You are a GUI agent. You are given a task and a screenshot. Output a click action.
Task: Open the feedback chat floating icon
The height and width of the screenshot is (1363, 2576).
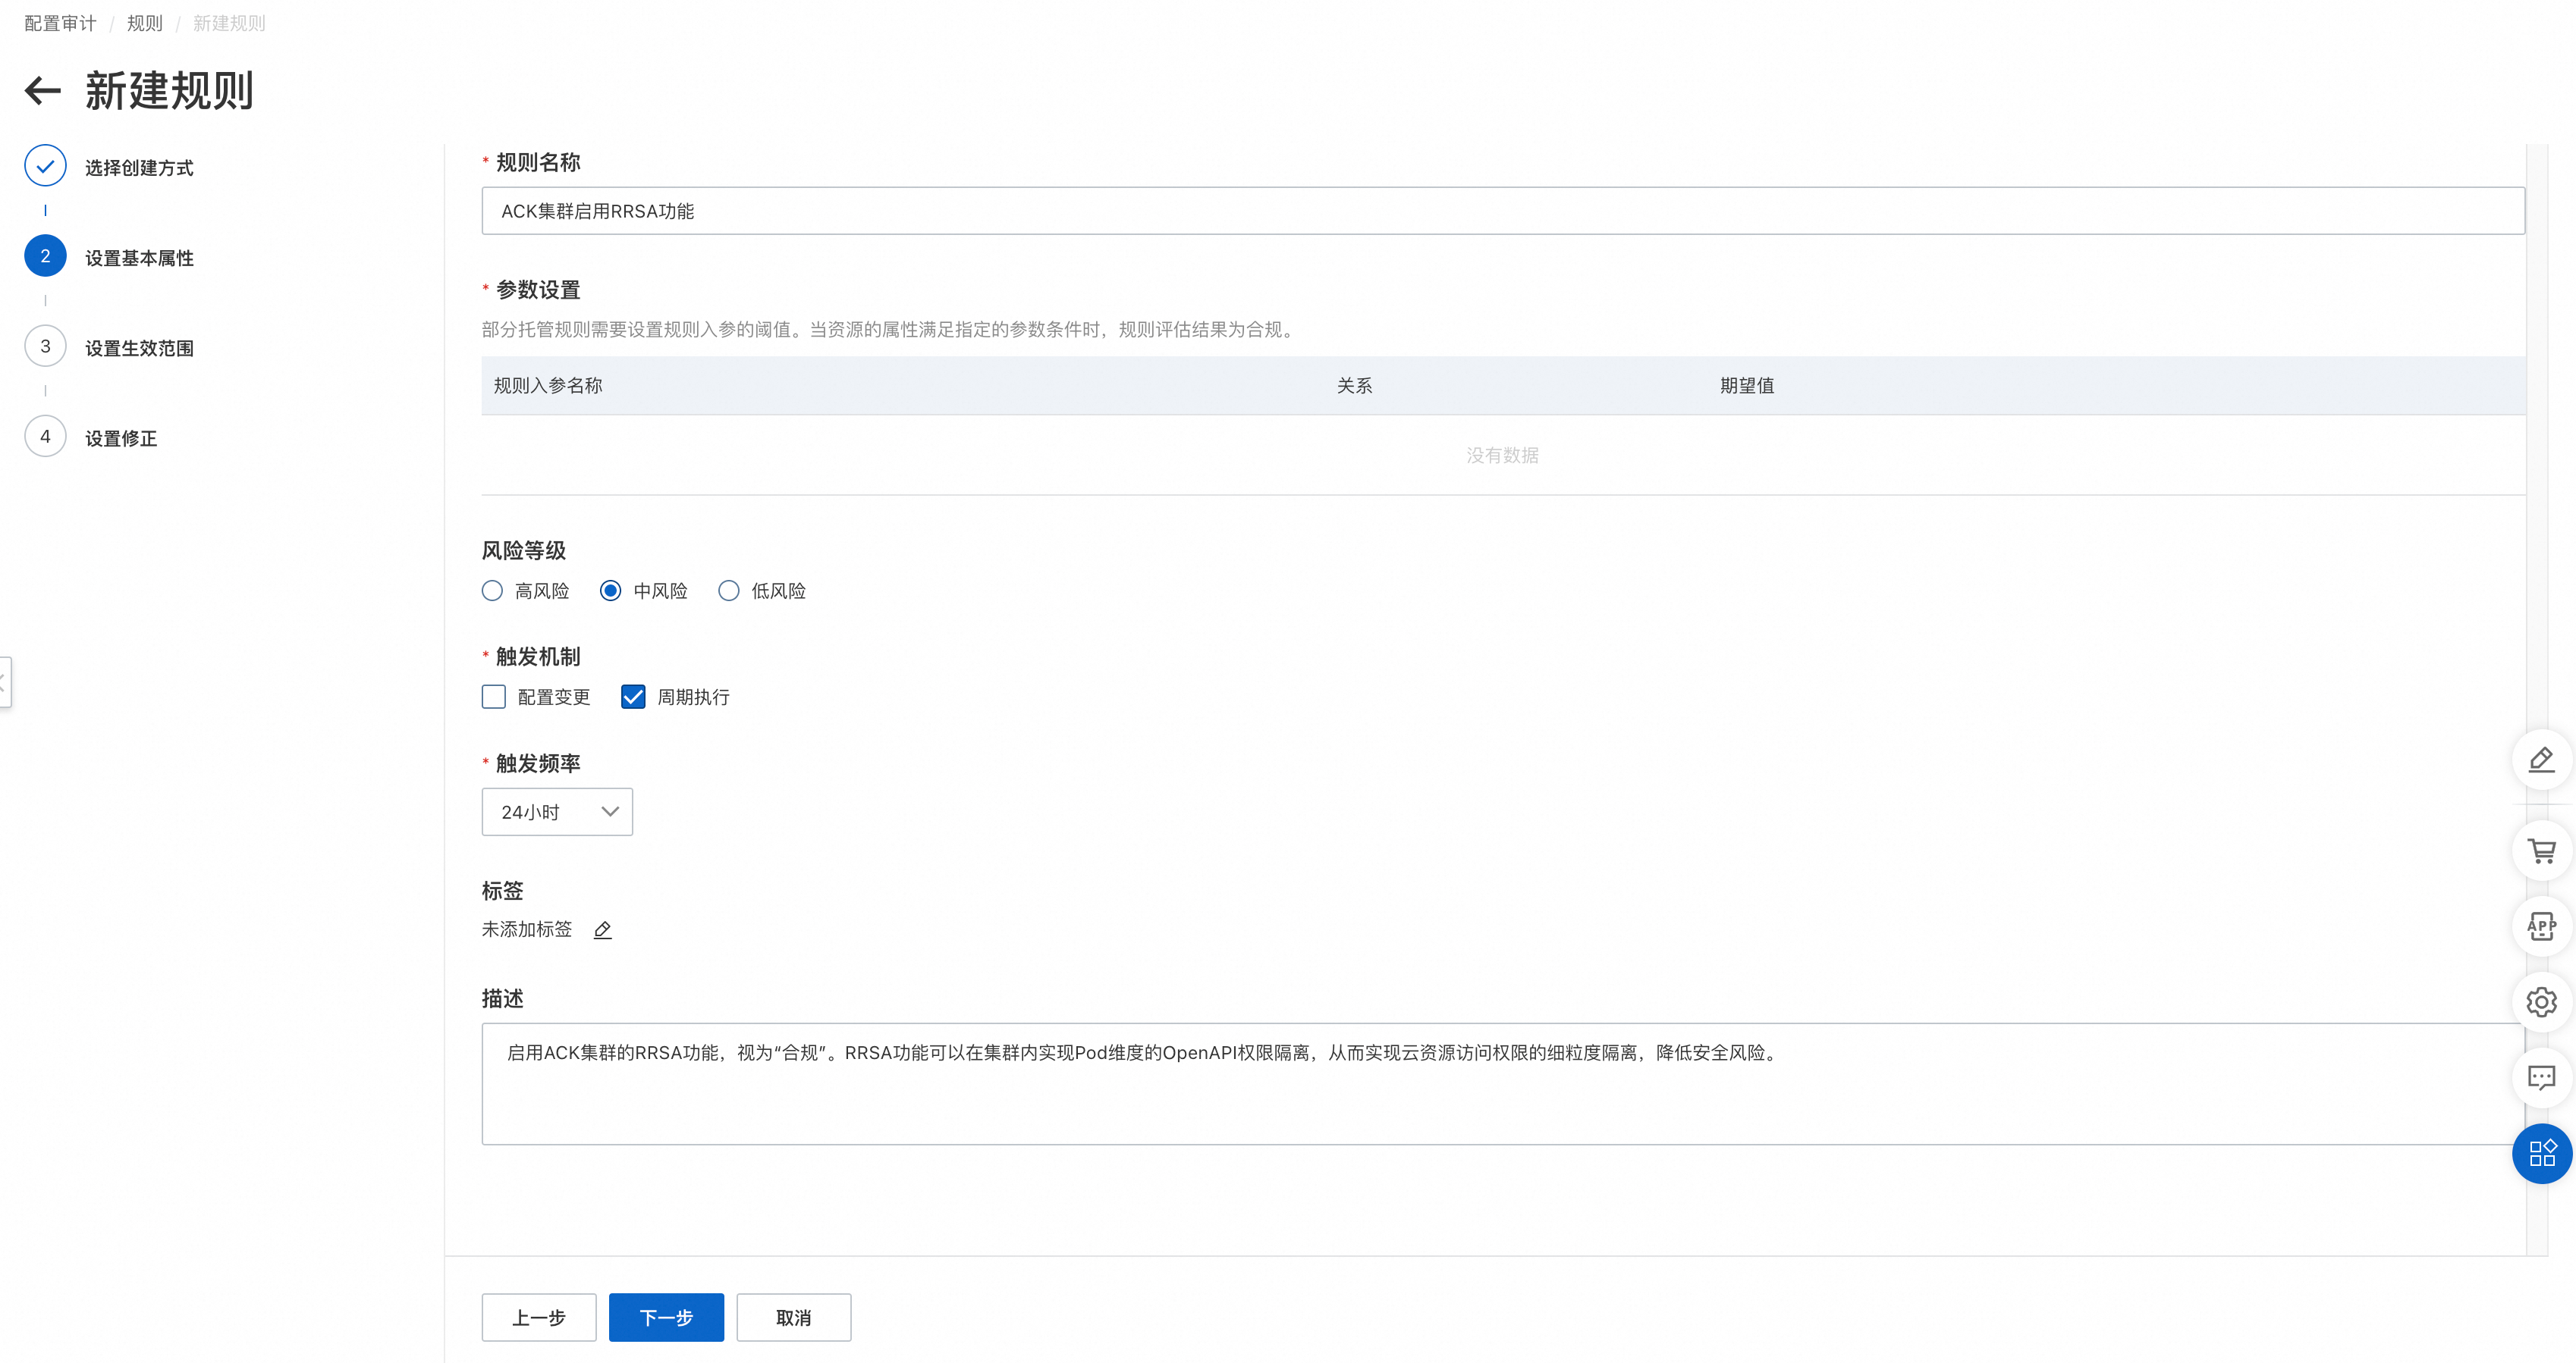point(2541,1077)
